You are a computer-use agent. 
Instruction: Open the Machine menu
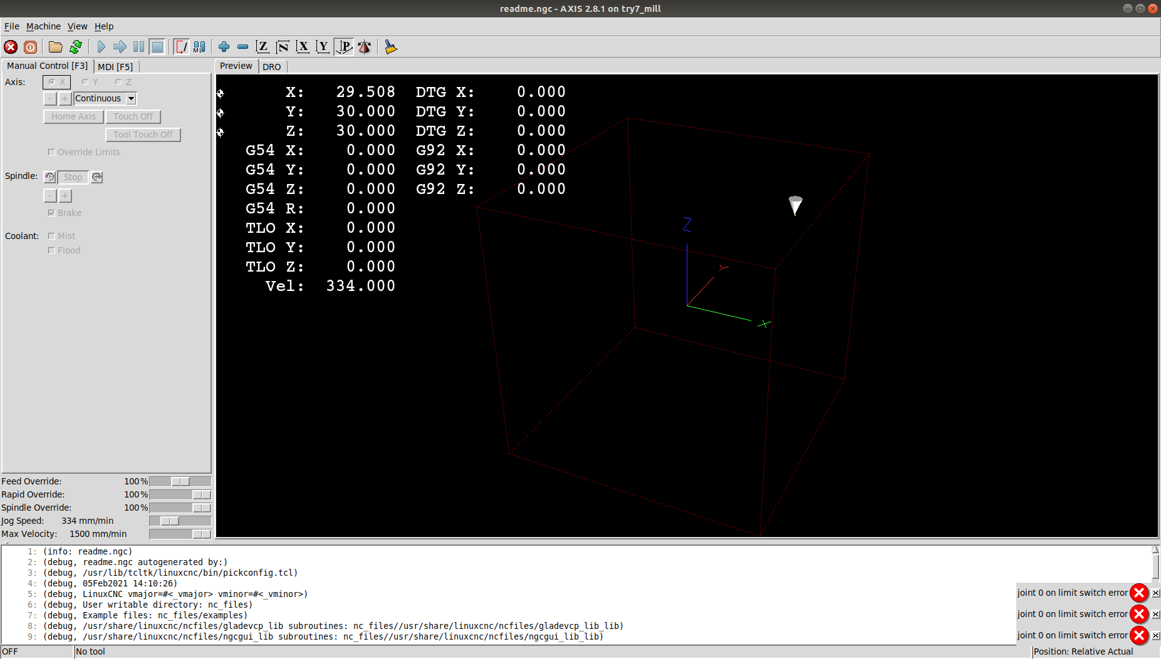(x=43, y=26)
